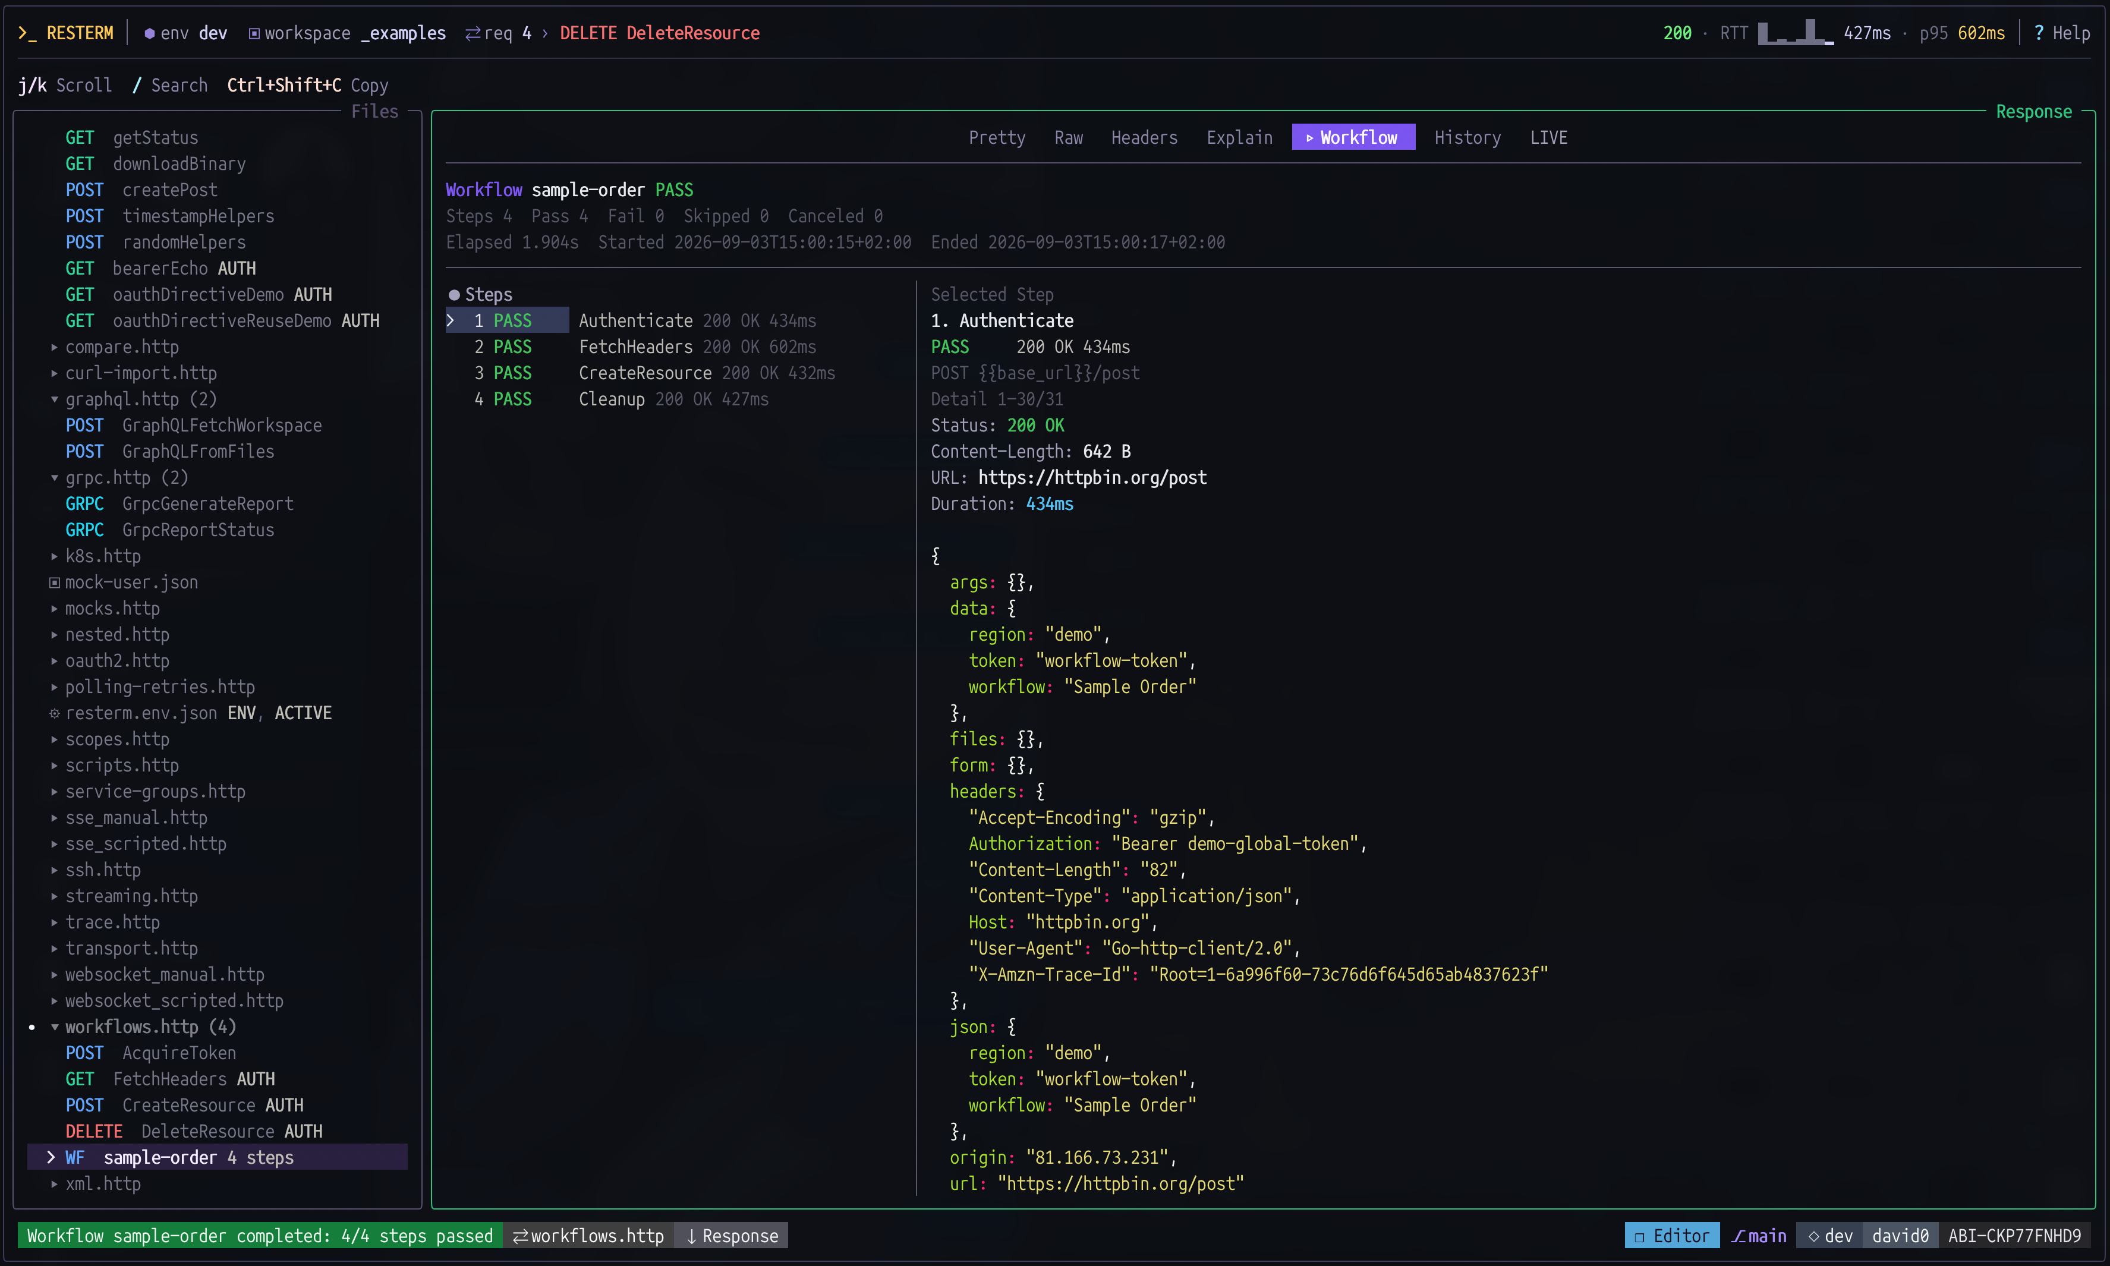Select DELETE DeleteResource AUTH request

194,1131
